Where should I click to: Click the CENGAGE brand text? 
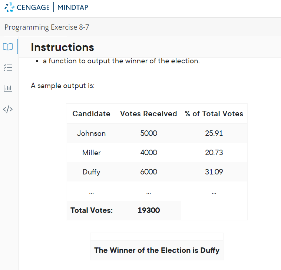[x=33, y=7]
